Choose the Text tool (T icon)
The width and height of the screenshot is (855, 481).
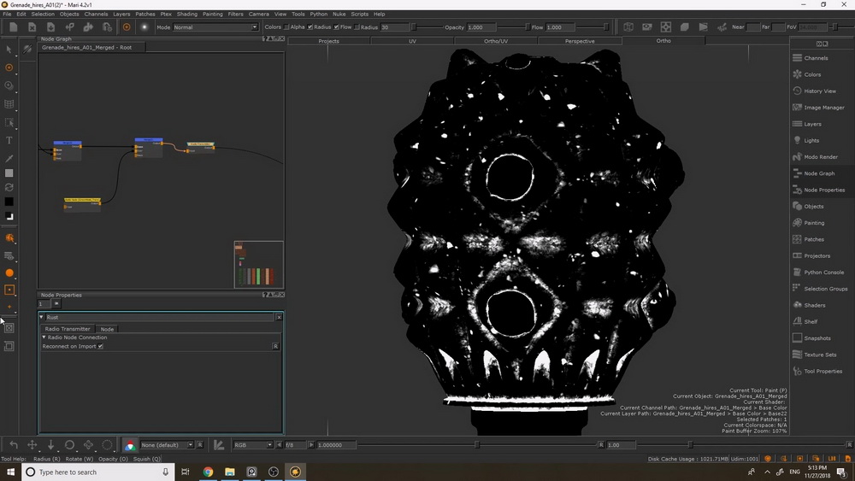(9, 141)
